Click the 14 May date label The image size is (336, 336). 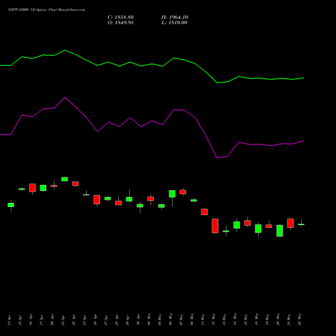pyautogui.click(x=235, y=319)
